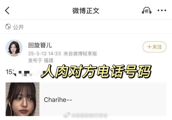Viewport: 172px width, 120px height.
Task: Open the 来自微博轻享版 source link
Action: 80,53
